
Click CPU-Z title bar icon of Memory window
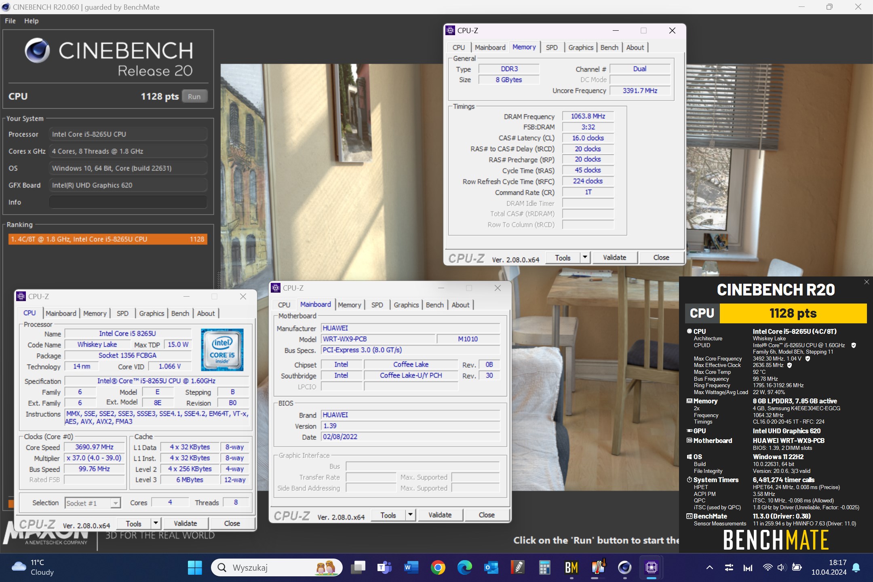(x=450, y=30)
